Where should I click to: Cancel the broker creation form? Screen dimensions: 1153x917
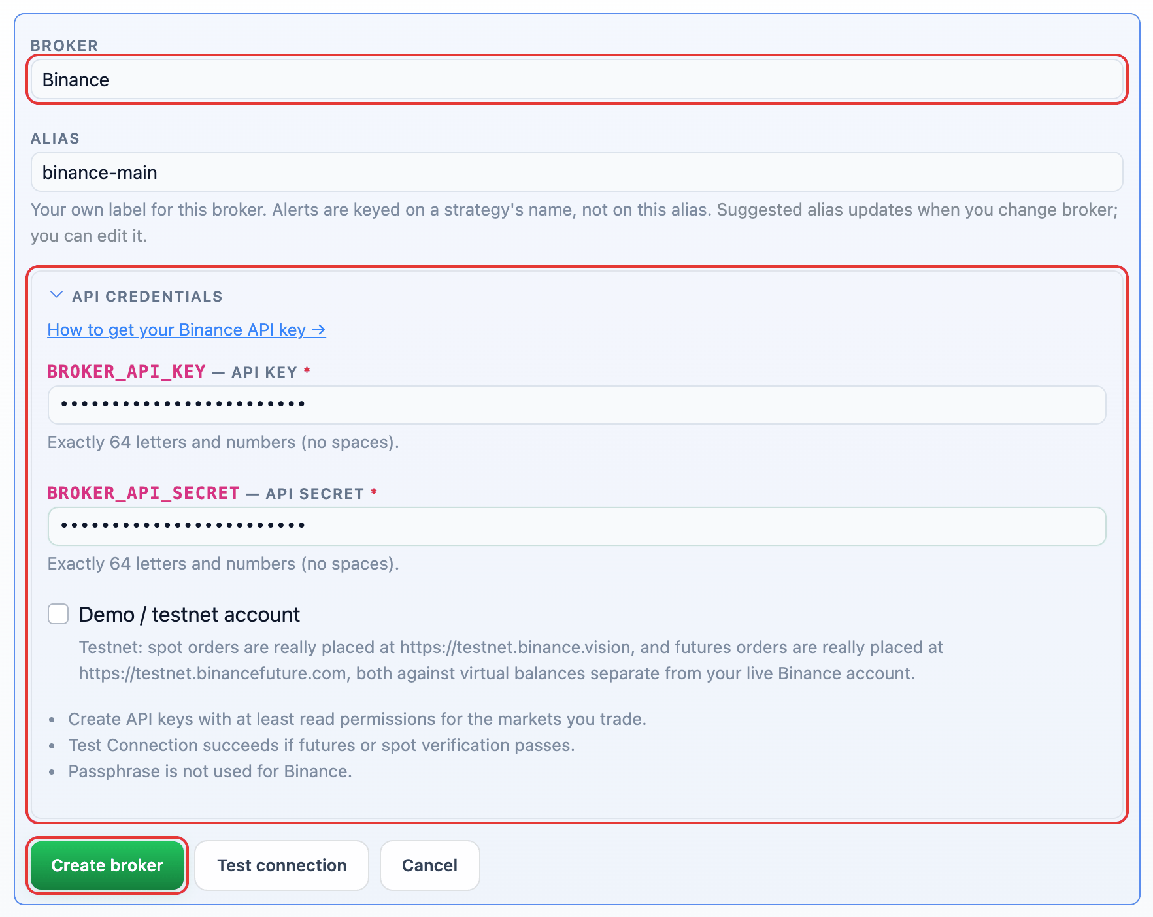pos(429,865)
